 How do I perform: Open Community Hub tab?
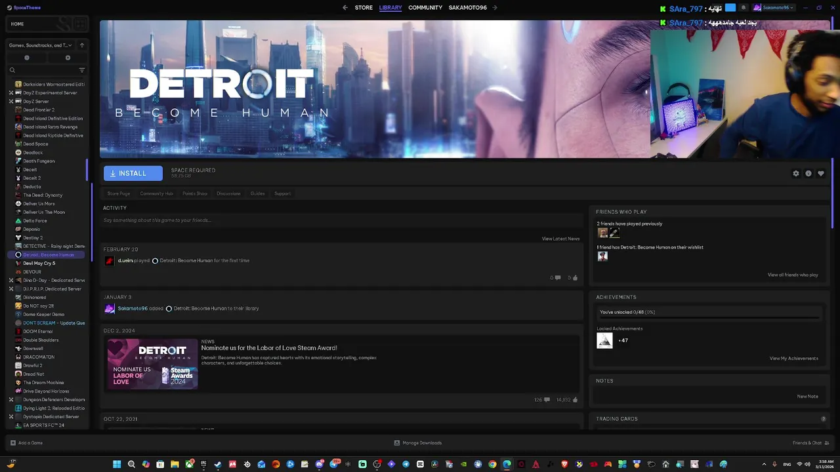click(x=156, y=193)
